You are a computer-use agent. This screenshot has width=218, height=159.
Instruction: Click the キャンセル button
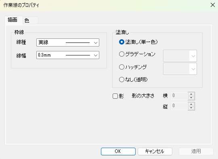155,151
